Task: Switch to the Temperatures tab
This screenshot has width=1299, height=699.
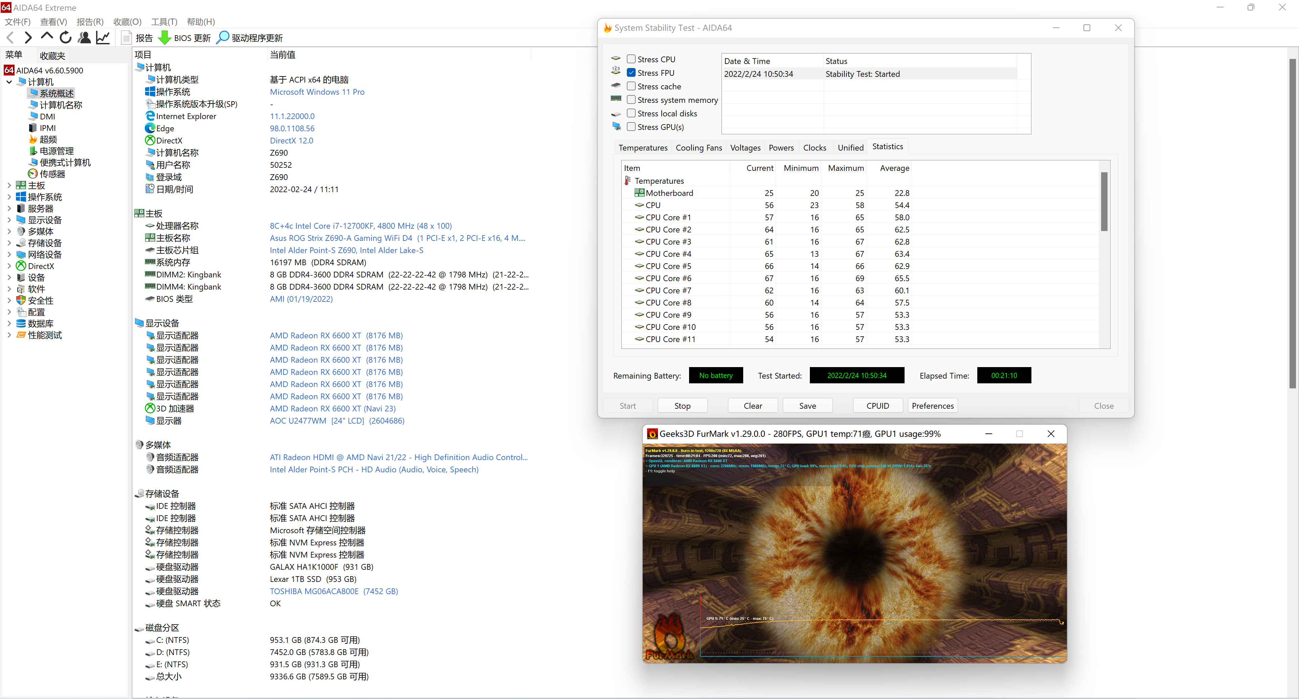Action: click(x=643, y=148)
